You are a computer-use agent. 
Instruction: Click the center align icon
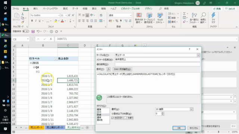point(83,21)
